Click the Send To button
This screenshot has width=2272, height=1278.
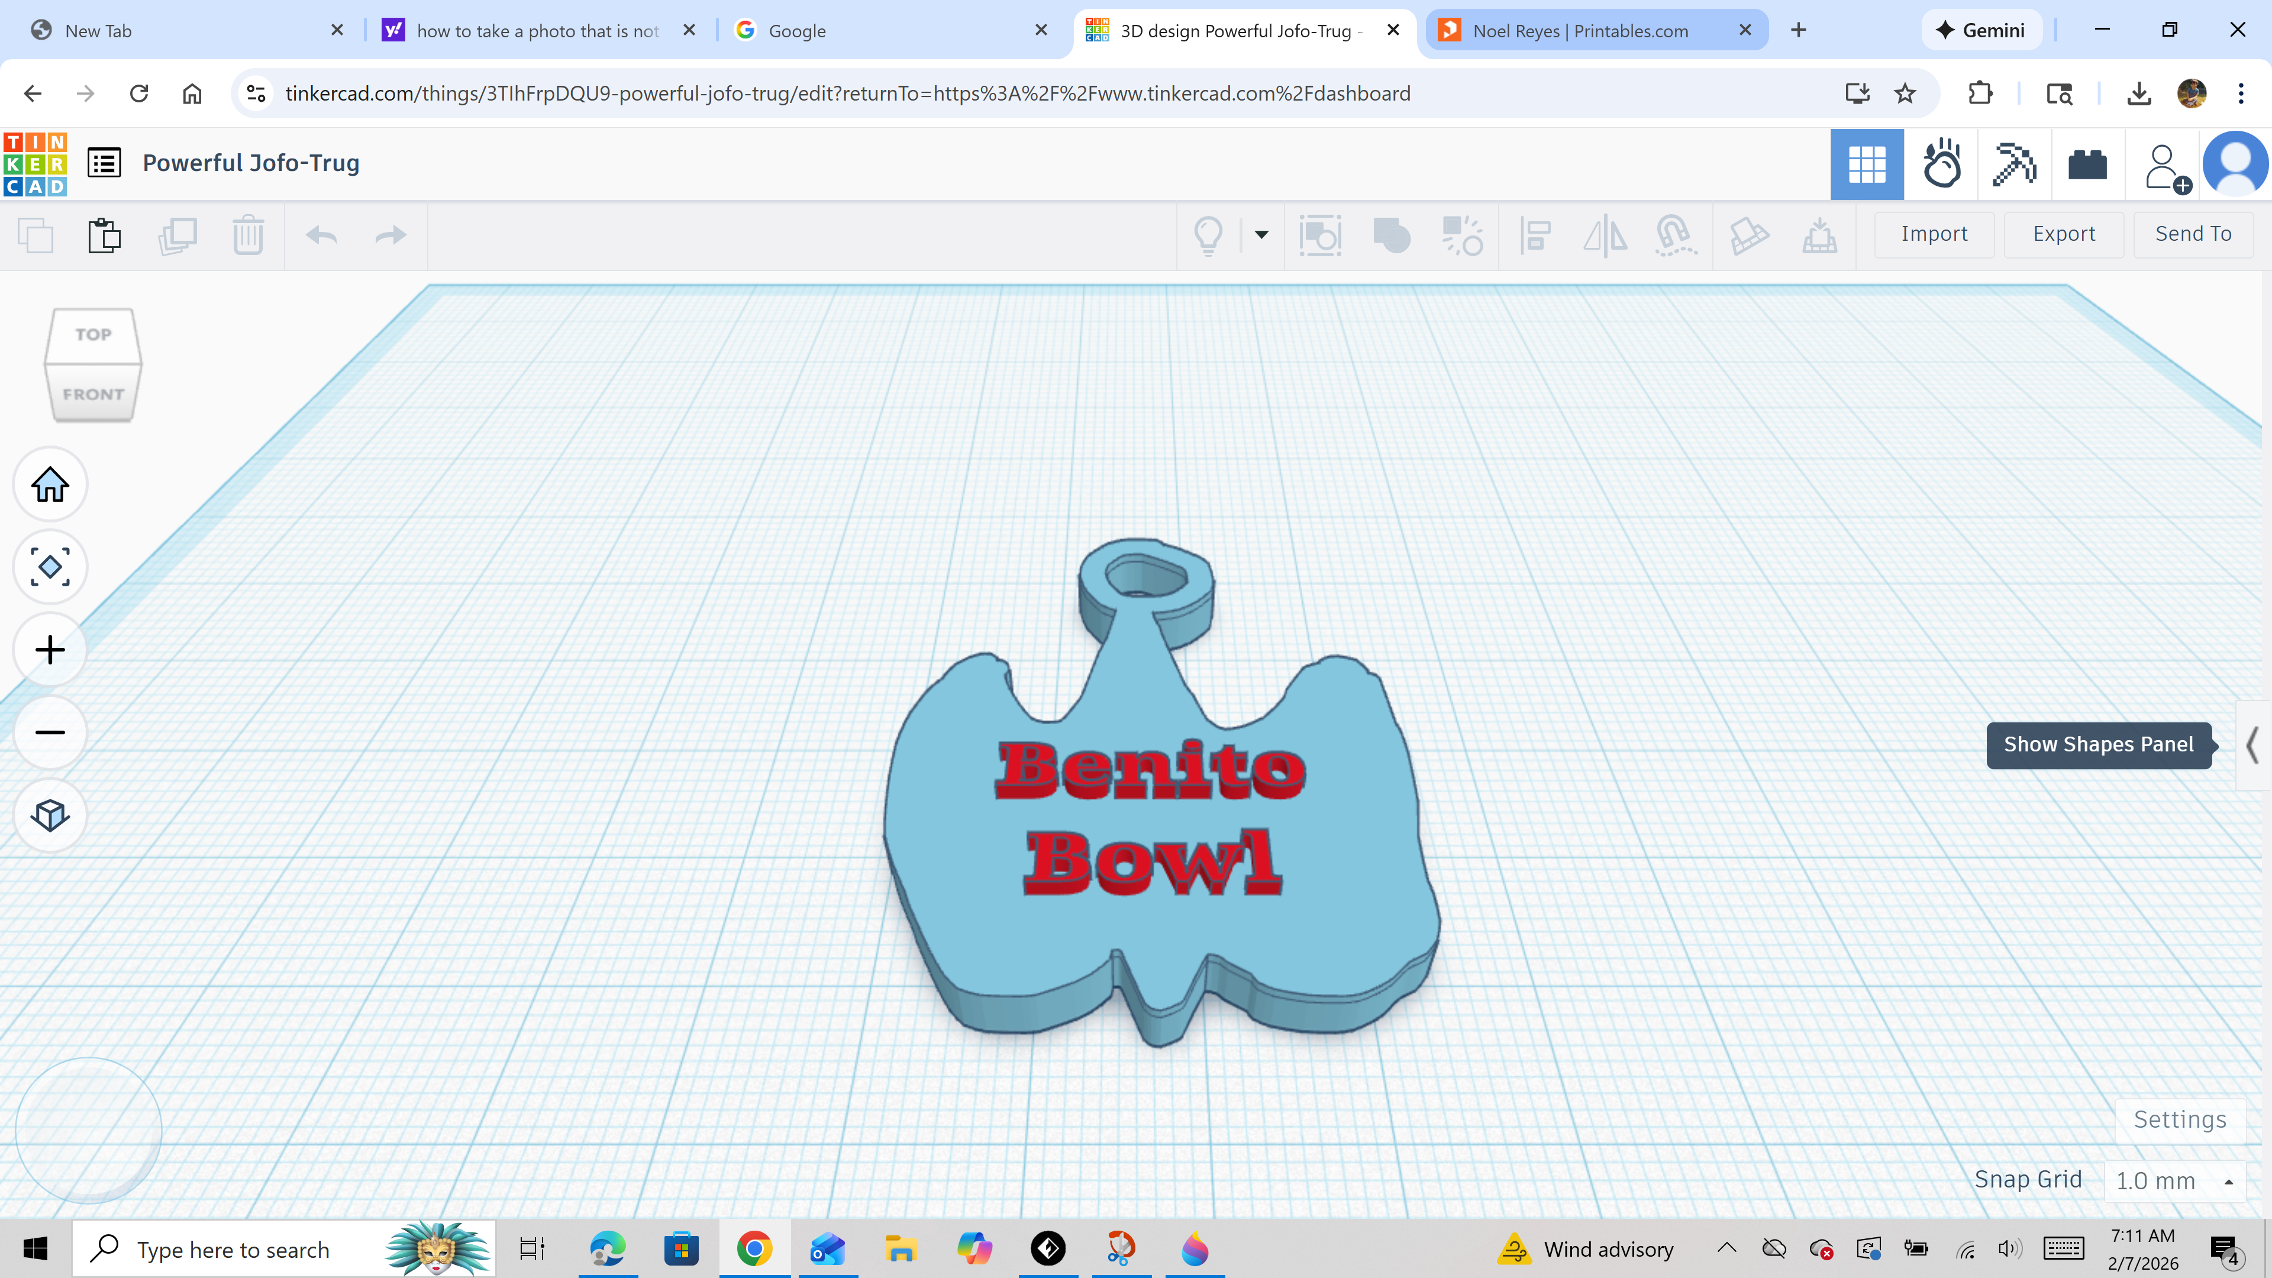2193,234
